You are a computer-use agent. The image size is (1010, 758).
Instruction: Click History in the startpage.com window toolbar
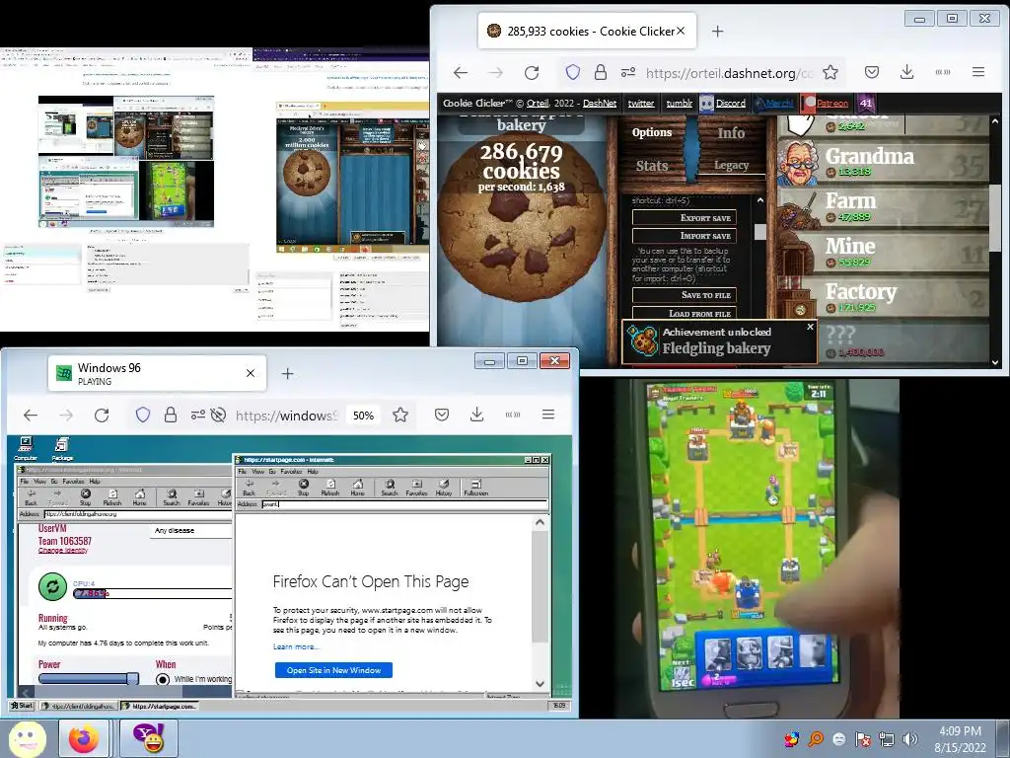coord(444,488)
